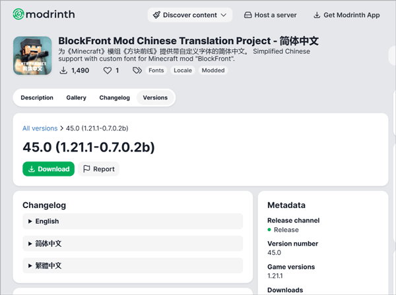Click the Discover content chevron arrow

[x=224, y=15]
